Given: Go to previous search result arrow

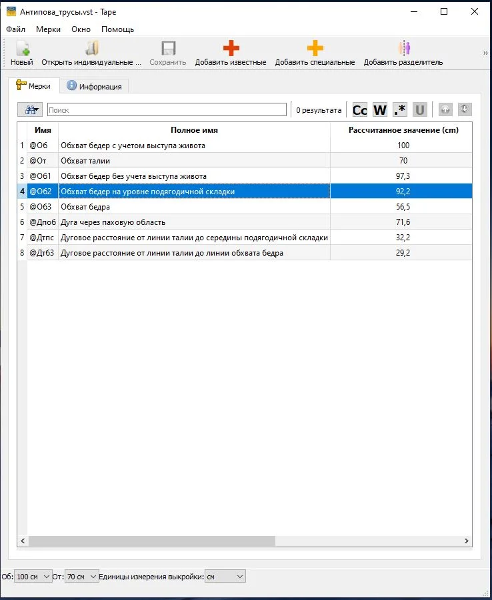Looking at the screenshot, I should tap(445, 110).
